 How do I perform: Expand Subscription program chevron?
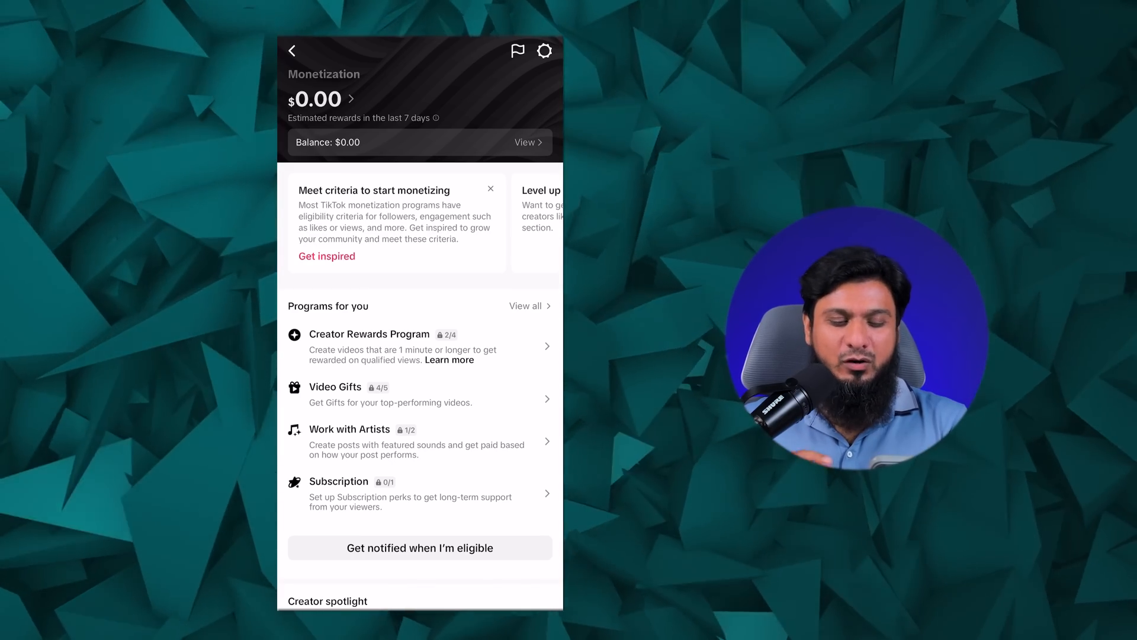tap(547, 493)
